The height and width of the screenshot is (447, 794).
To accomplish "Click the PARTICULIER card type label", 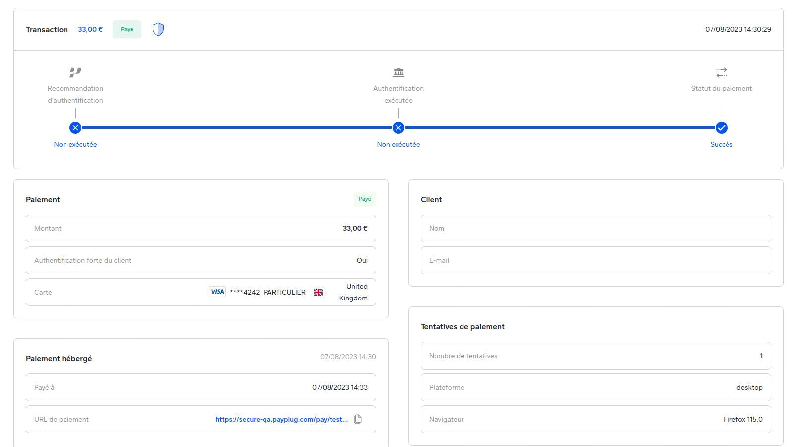I will (x=284, y=292).
